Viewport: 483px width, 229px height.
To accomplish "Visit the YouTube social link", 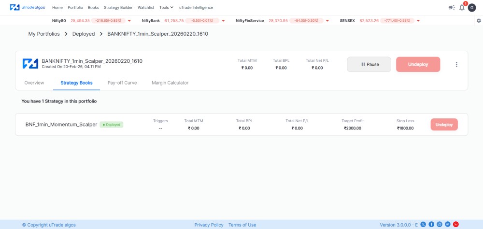I will point(456,224).
